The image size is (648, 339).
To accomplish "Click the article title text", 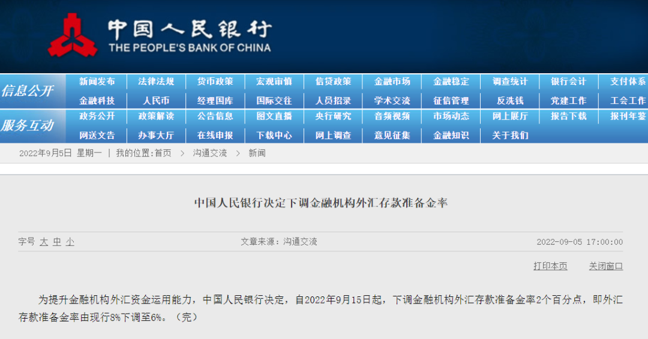I will click(321, 203).
